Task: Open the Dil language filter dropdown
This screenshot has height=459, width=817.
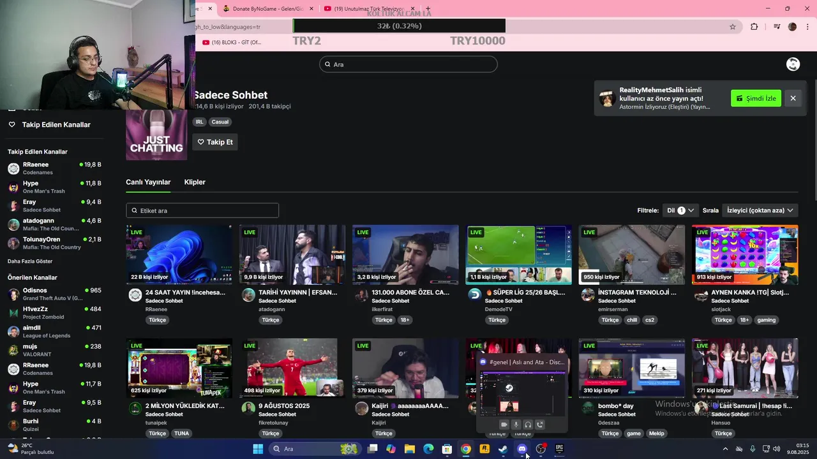Action: point(680,210)
